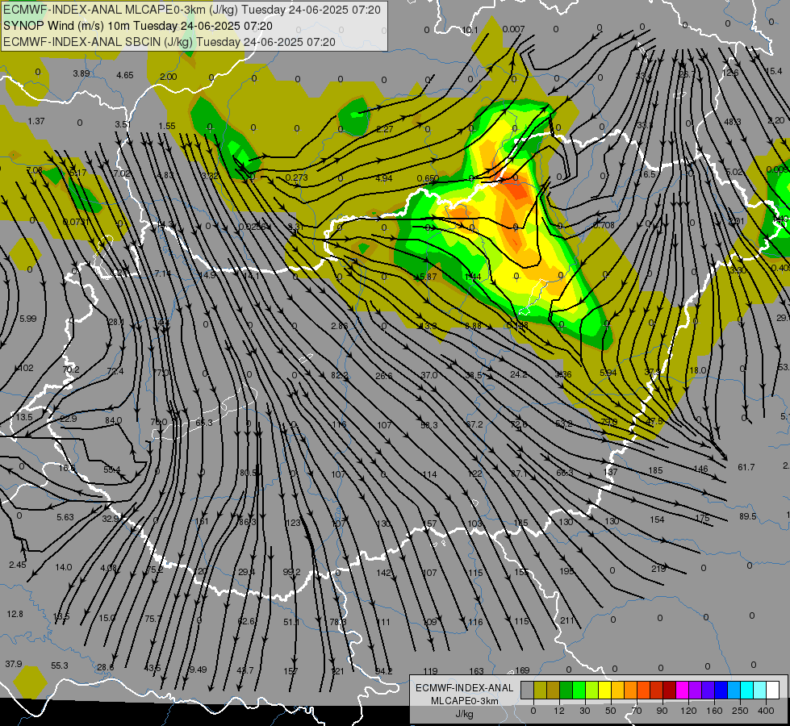Choose the purple swatch at 120
The image size is (790, 726).
(696, 690)
